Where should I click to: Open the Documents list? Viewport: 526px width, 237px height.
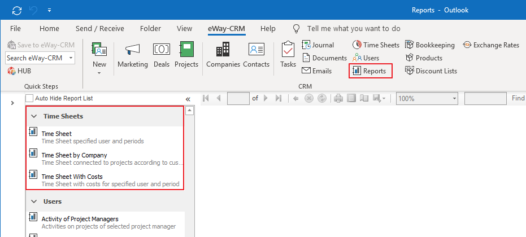click(x=324, y=58)
